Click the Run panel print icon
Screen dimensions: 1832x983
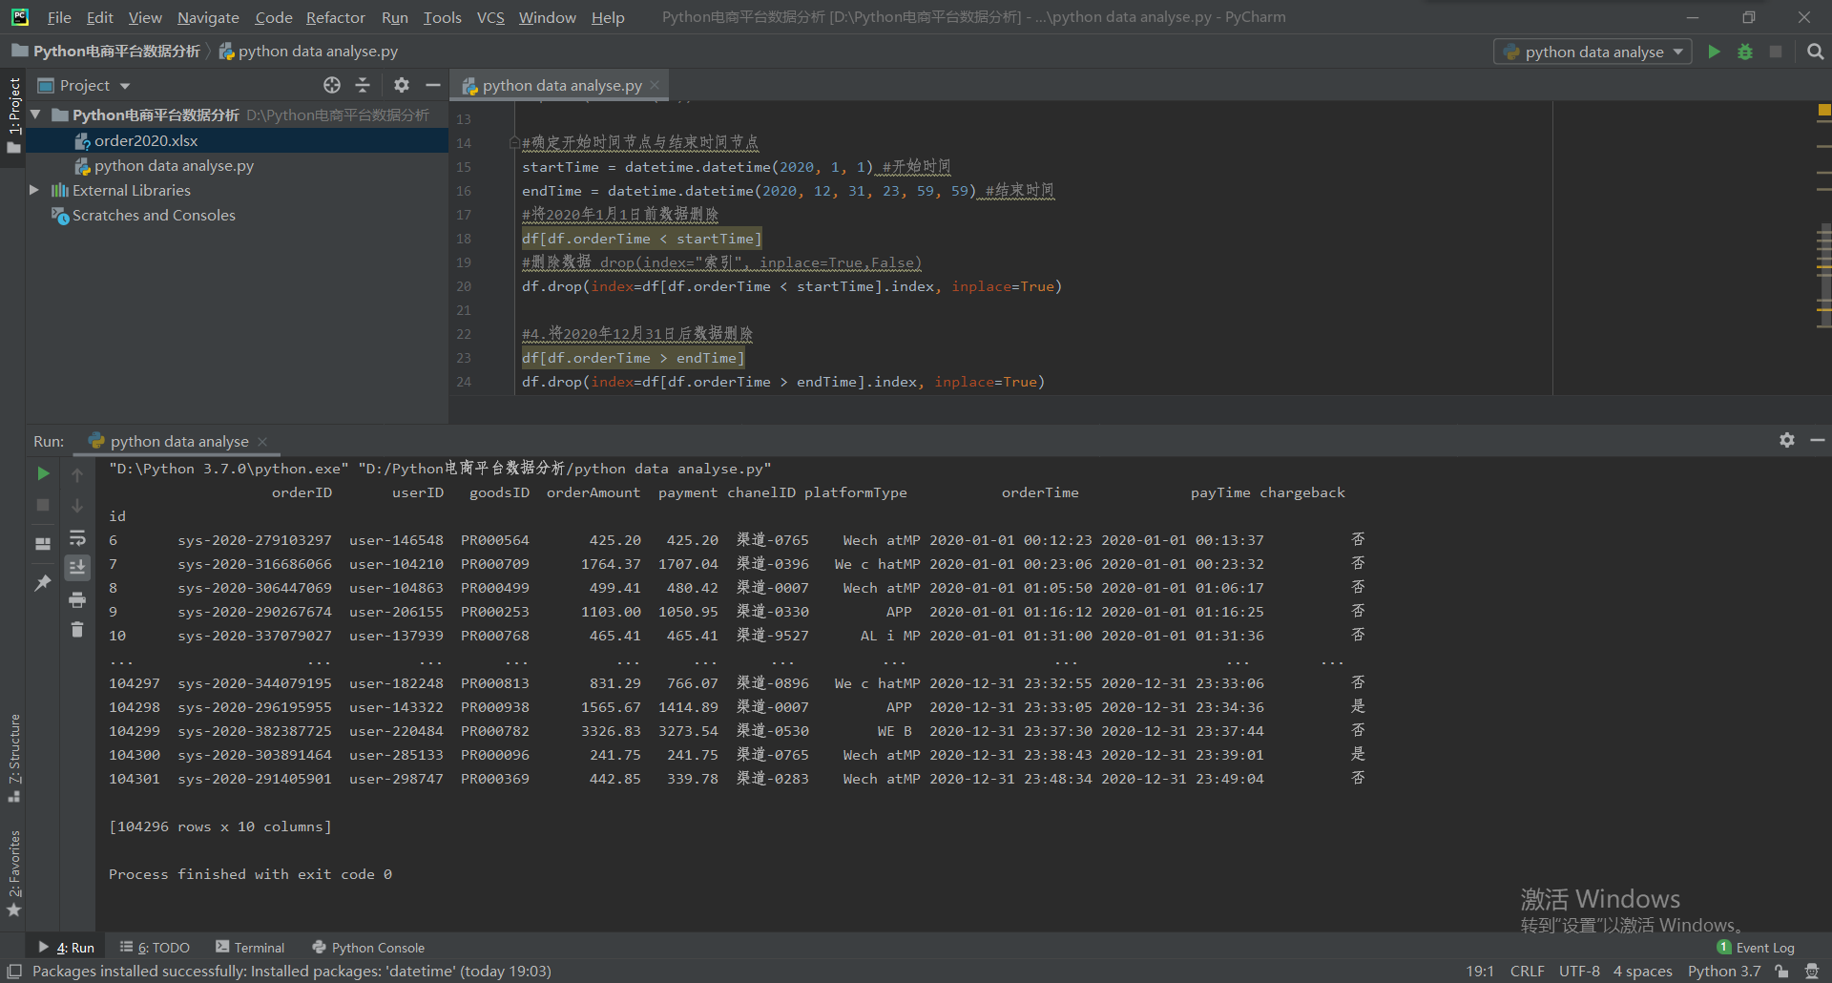(77, 599)
